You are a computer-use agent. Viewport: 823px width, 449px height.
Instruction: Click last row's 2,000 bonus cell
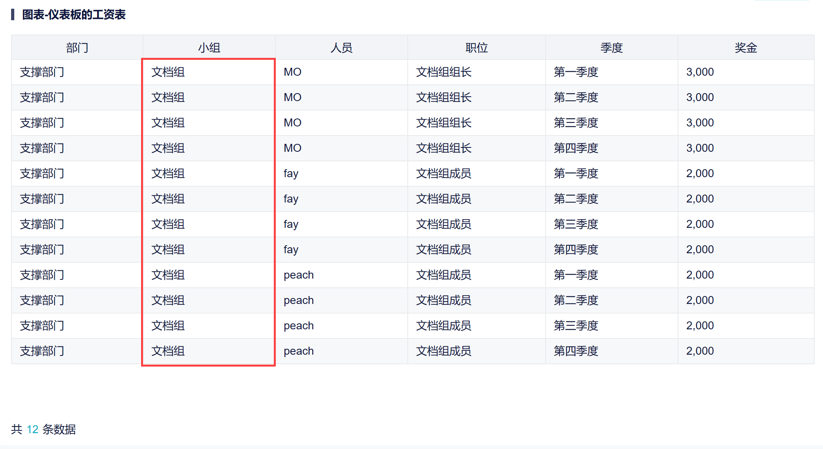pos(700,351)
